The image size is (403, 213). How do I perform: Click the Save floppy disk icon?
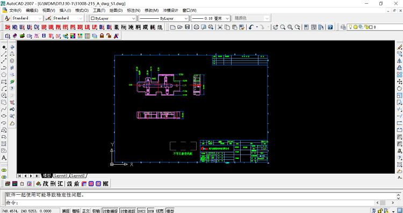coord(188,27)
